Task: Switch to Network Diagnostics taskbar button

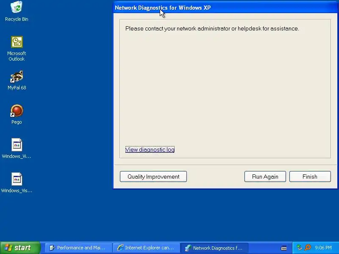Action: tap(214, 248)
